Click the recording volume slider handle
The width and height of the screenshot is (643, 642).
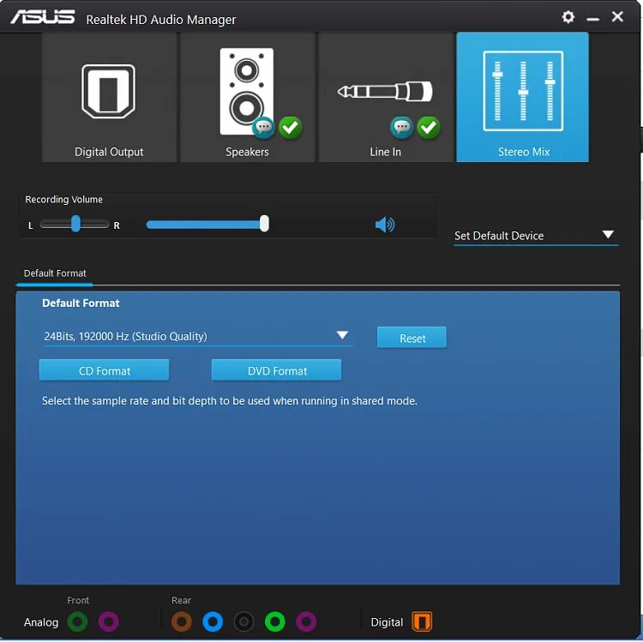point(265,224)
